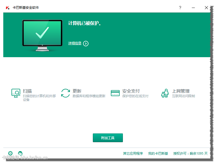Click the 互联网访问限制 description
This screenshot has width=216, height=162.
point(184,96)
